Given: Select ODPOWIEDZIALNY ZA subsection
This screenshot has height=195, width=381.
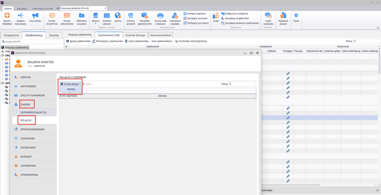Looking at the screenshot, I should (35, 112).
